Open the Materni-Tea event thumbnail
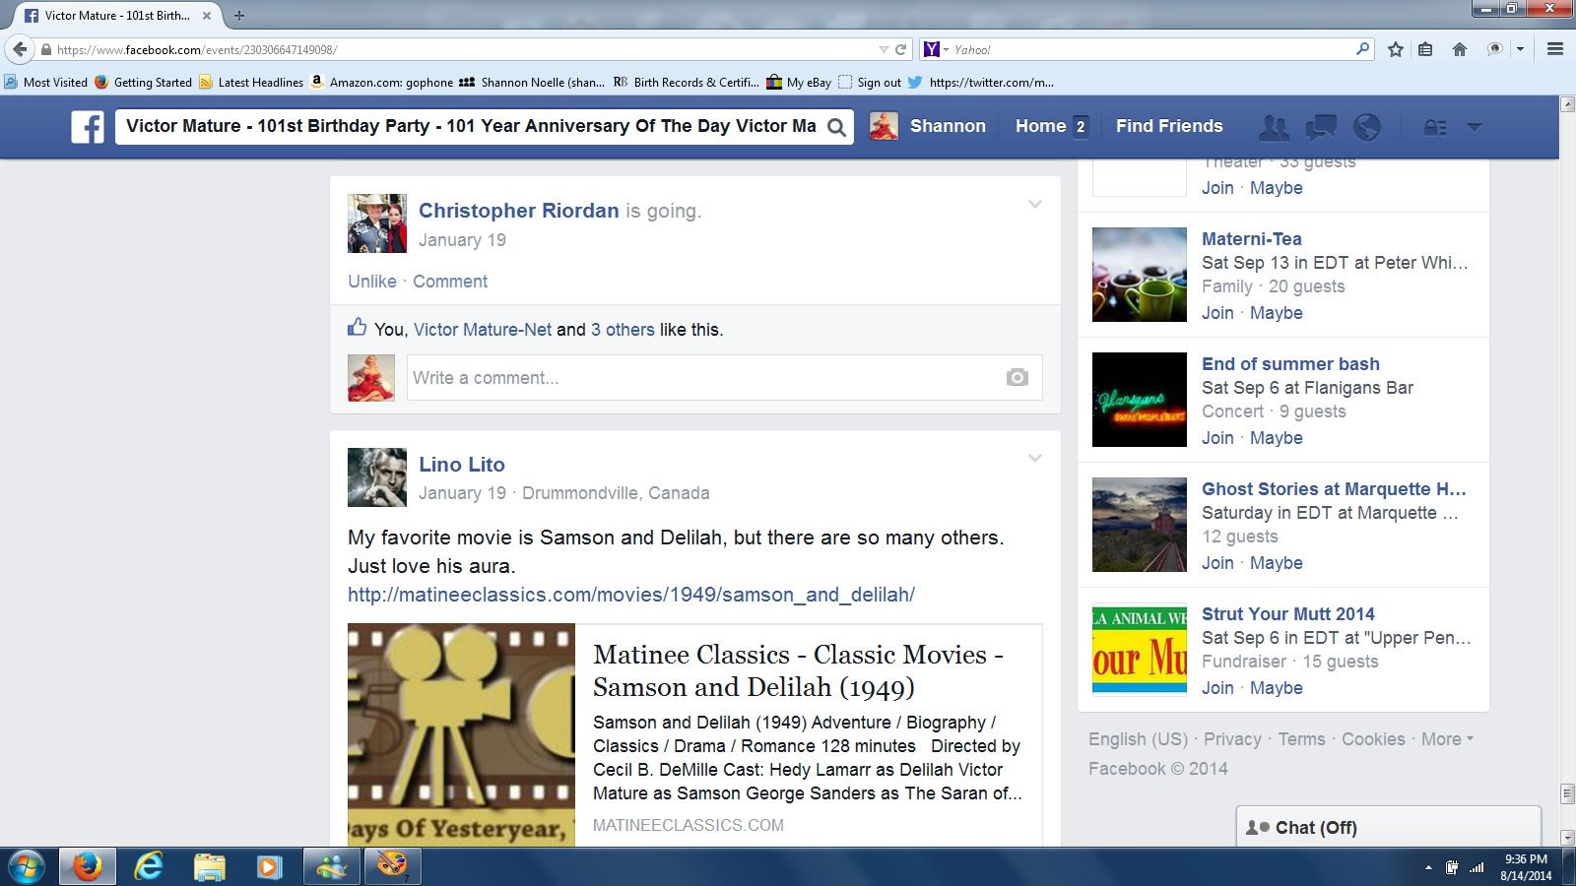 1140,275
